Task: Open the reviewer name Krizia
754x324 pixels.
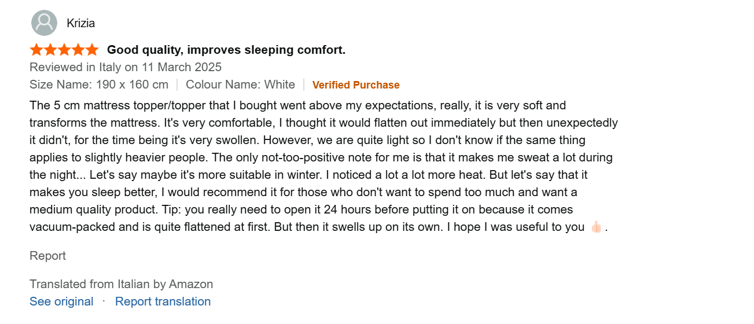Action: (81, 23)
